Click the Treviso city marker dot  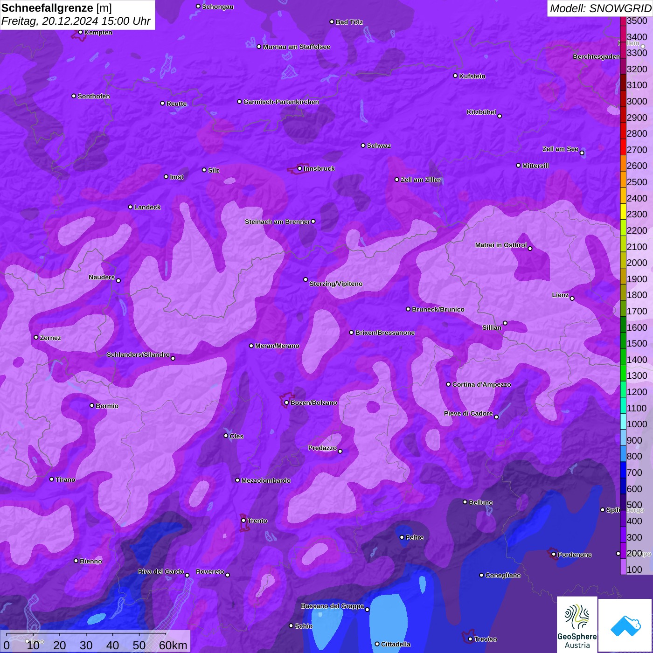click(470, 639)
